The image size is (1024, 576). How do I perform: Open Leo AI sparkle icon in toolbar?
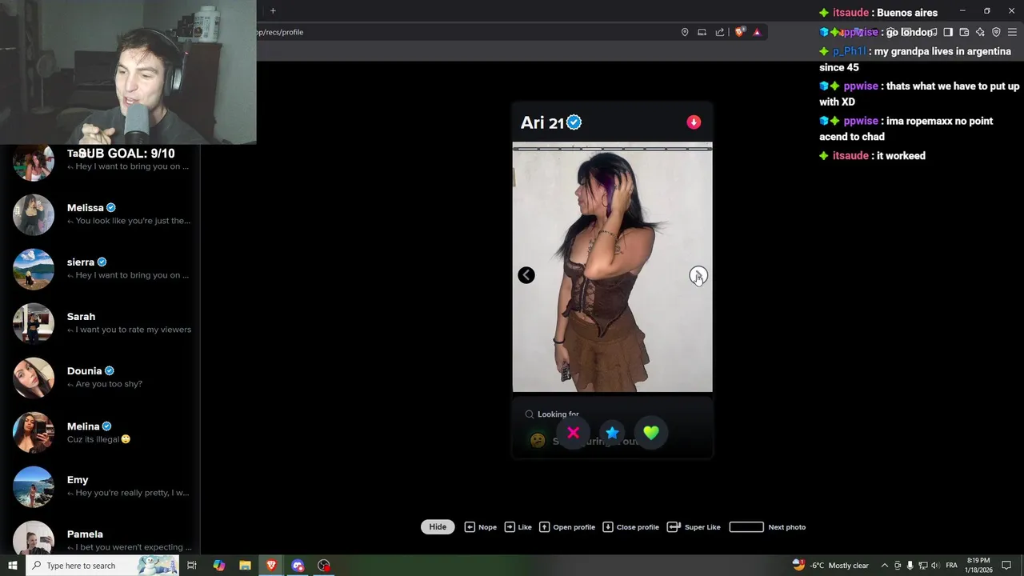980,32
